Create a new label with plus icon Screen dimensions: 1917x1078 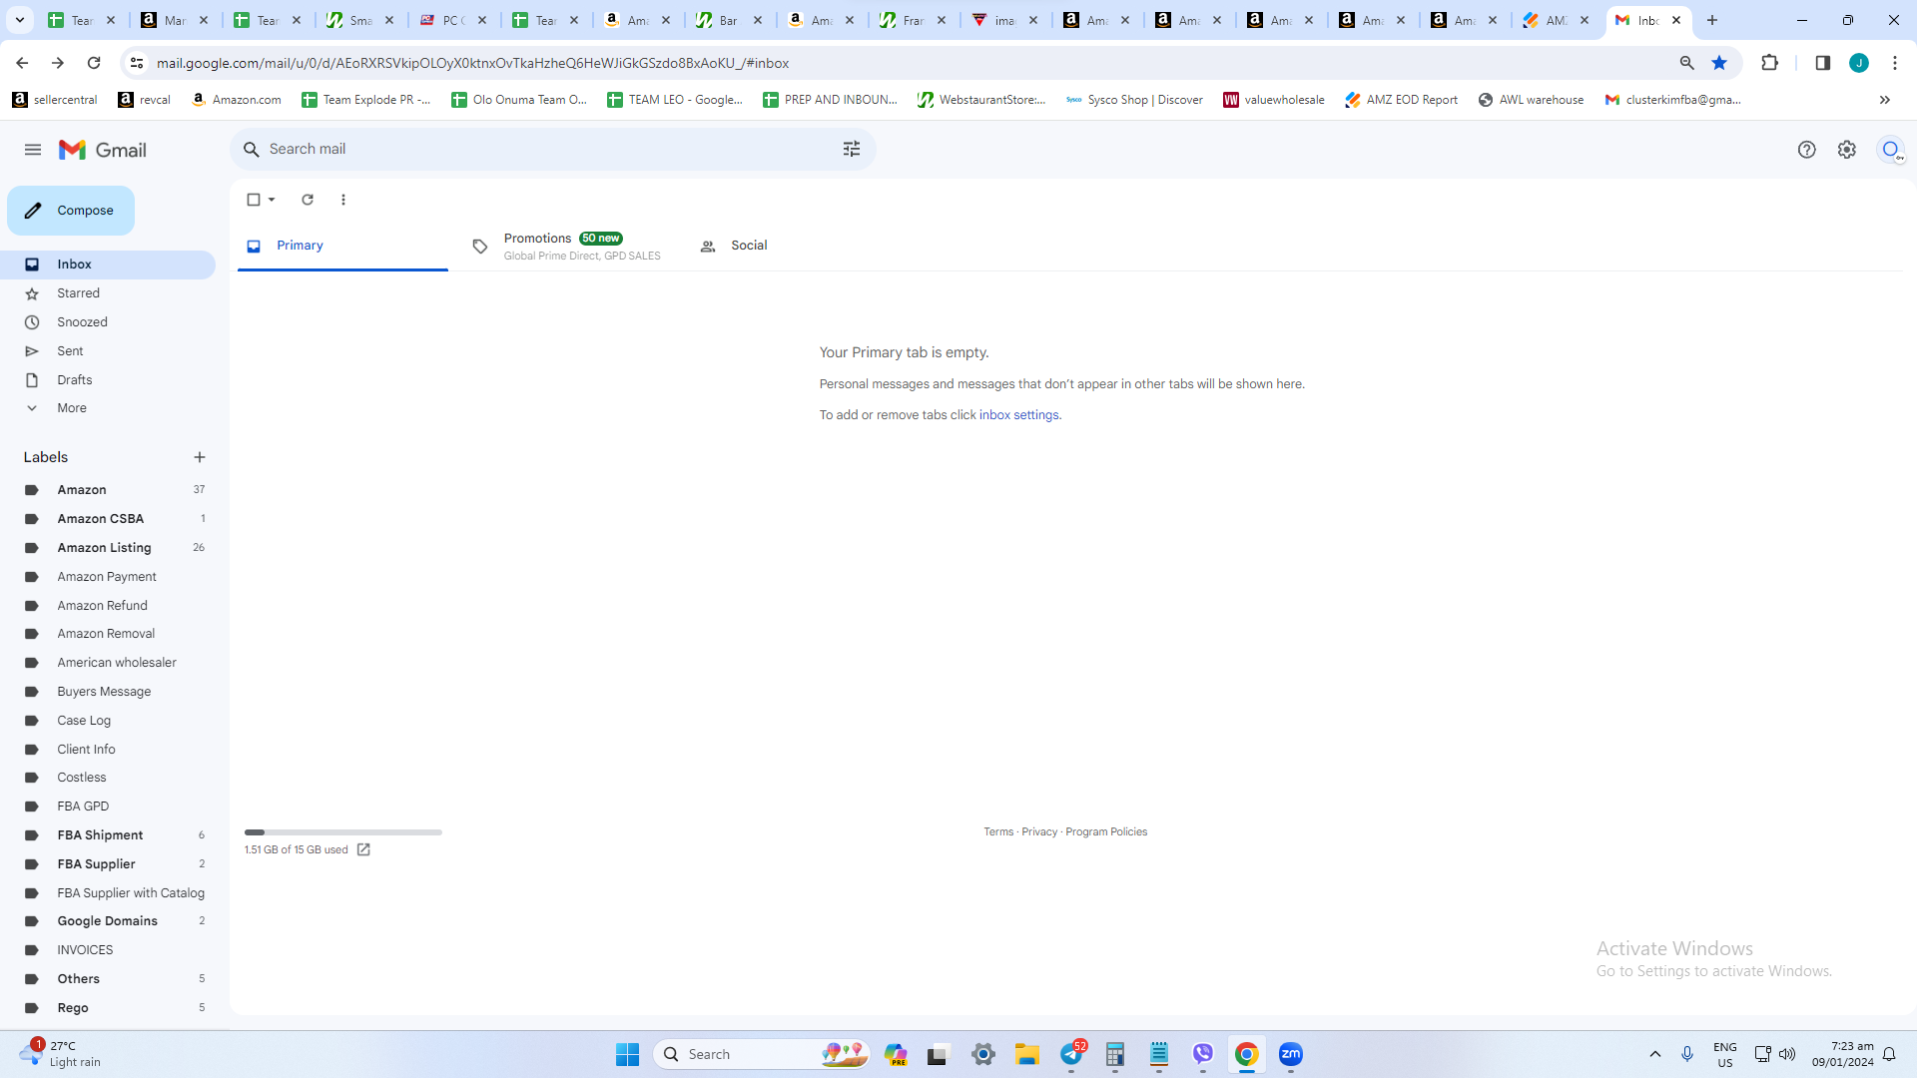200,457
